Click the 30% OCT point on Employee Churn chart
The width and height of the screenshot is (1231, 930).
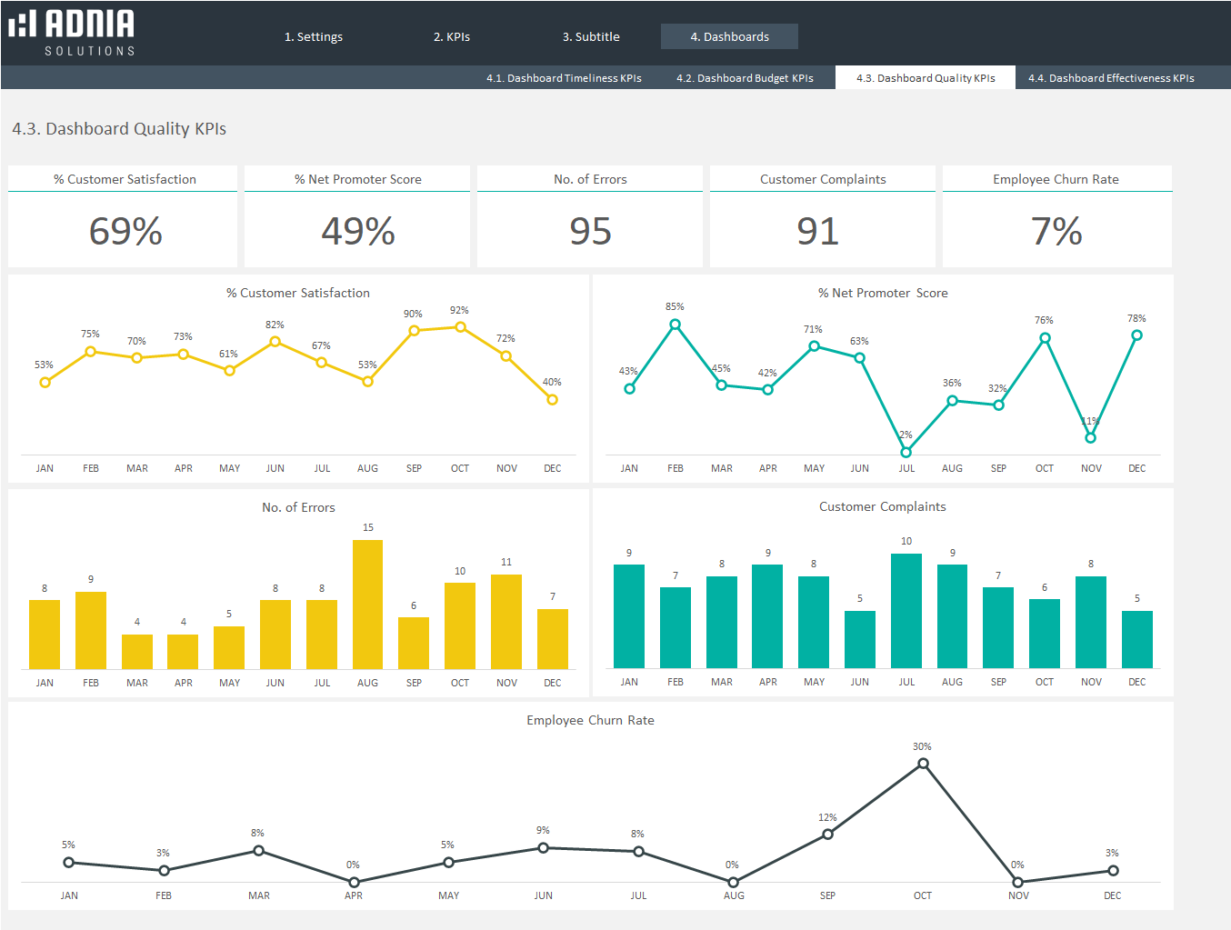[x=923, y=764]
